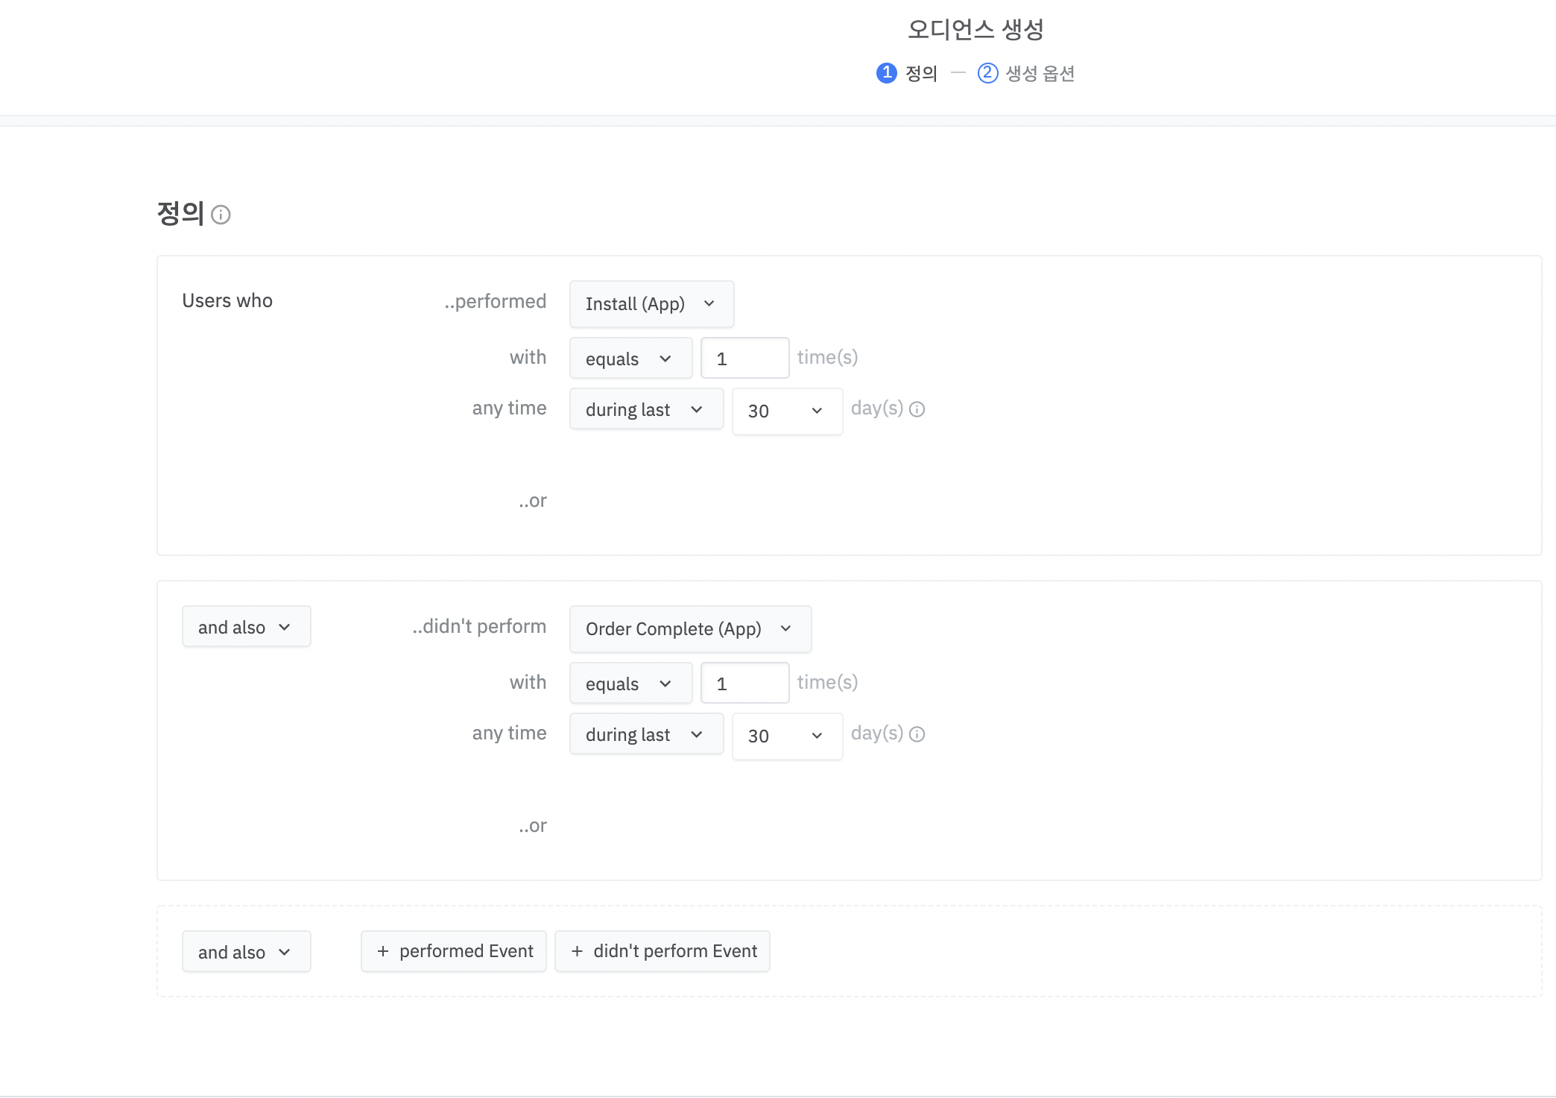Click the + didn't perform Event button
This screenshot has width=1556, height=1098.
pyautogui.click(x=662, y=951)
